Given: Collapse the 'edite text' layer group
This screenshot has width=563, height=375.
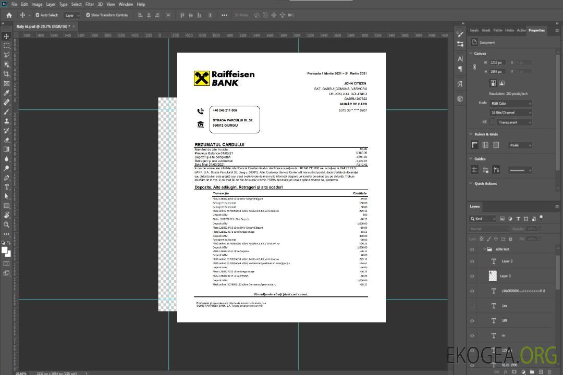Looking at the screenshot, I should click(484, 249).
